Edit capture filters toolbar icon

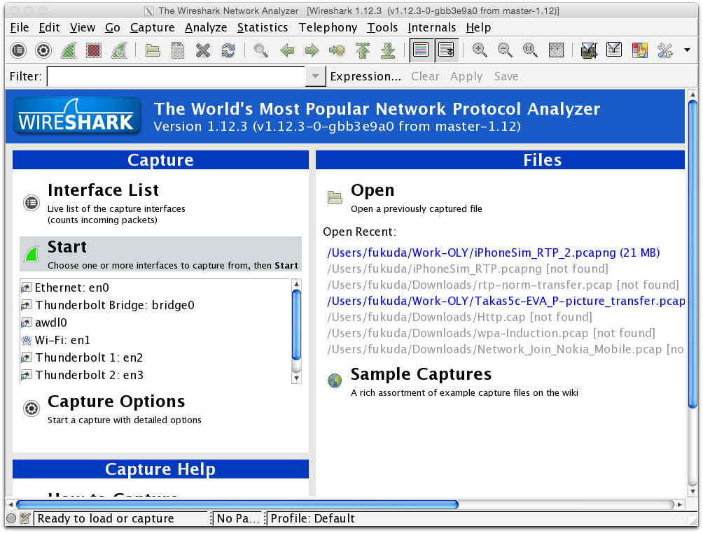(589, 50)
